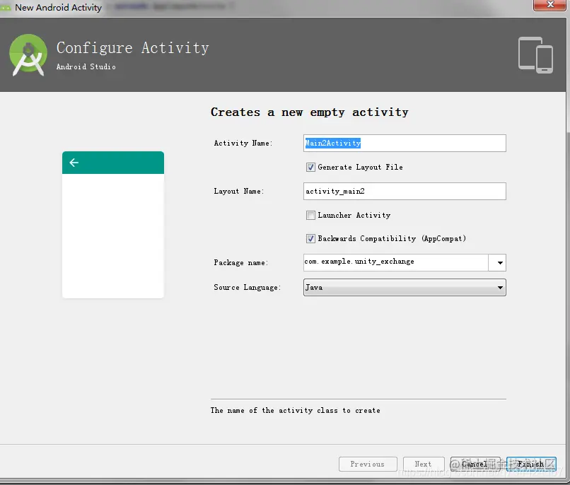Click the Finish button

pyautogui.click(x=531, y=464)
